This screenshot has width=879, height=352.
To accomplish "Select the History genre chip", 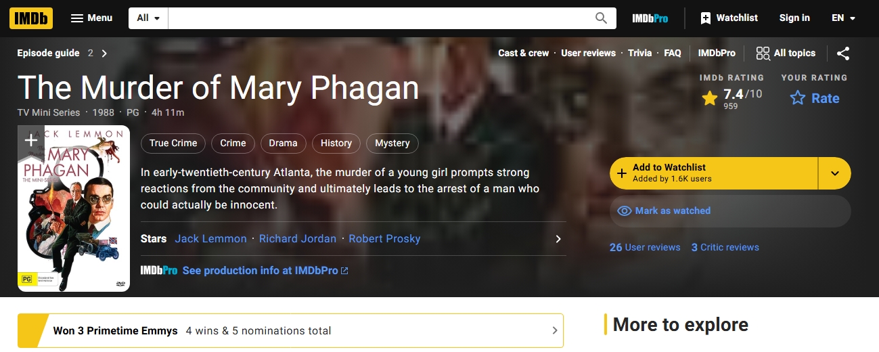I will [336, 143].
